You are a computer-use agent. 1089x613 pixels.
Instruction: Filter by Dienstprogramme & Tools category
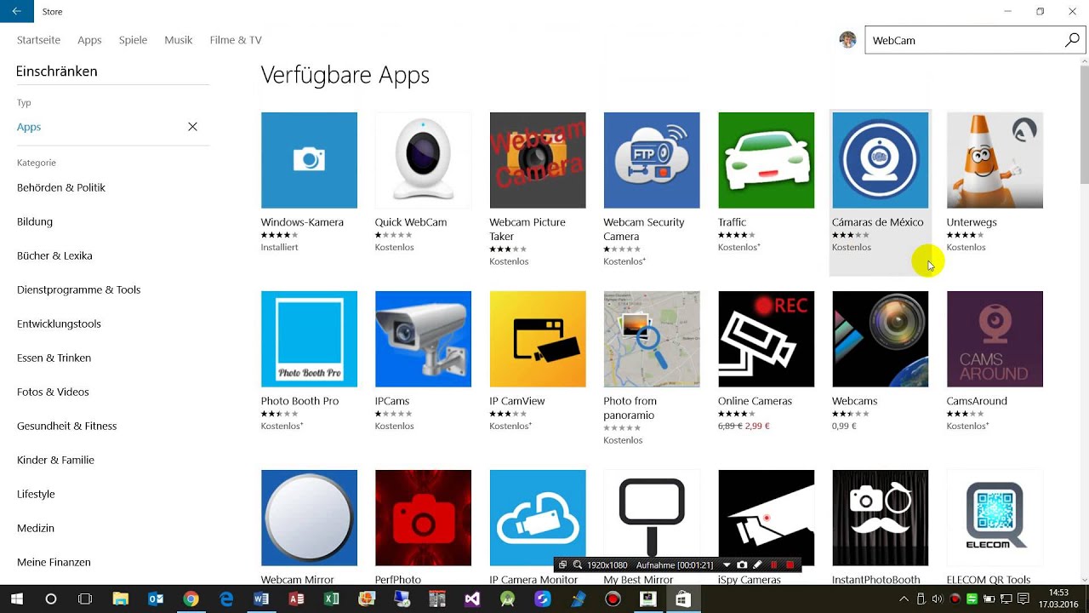79,289
